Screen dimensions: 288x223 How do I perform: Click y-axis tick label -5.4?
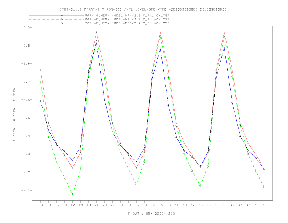26,136
